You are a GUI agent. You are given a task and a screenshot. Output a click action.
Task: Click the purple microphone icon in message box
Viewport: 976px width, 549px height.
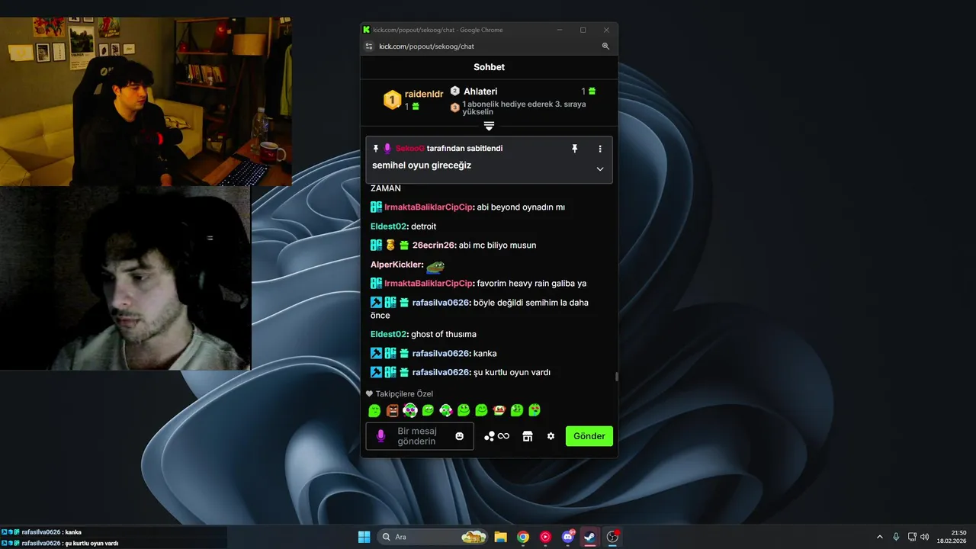pos(381,436)
